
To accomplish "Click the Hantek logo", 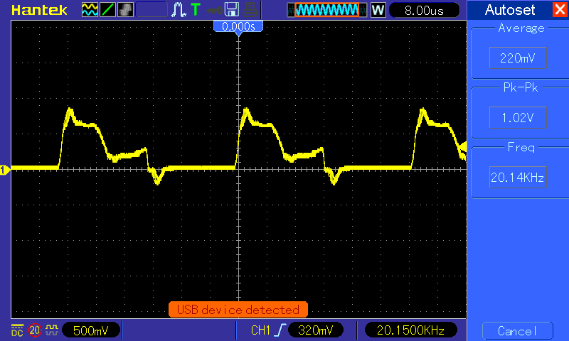I will tap(39, 10).
